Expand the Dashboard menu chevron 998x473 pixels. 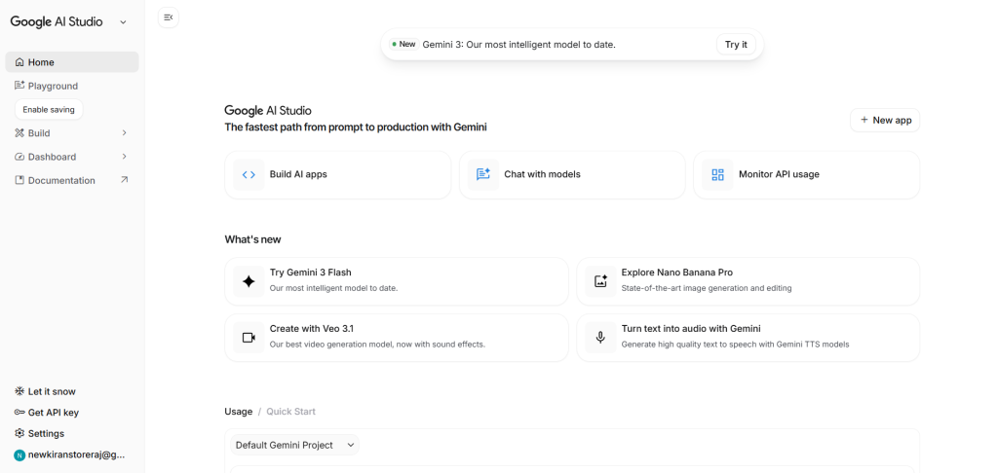pyautogui.click(x=124, y=157)
